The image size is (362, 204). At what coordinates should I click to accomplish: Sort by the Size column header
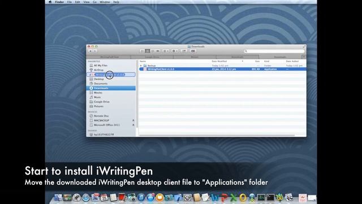(x=257, y=61)
